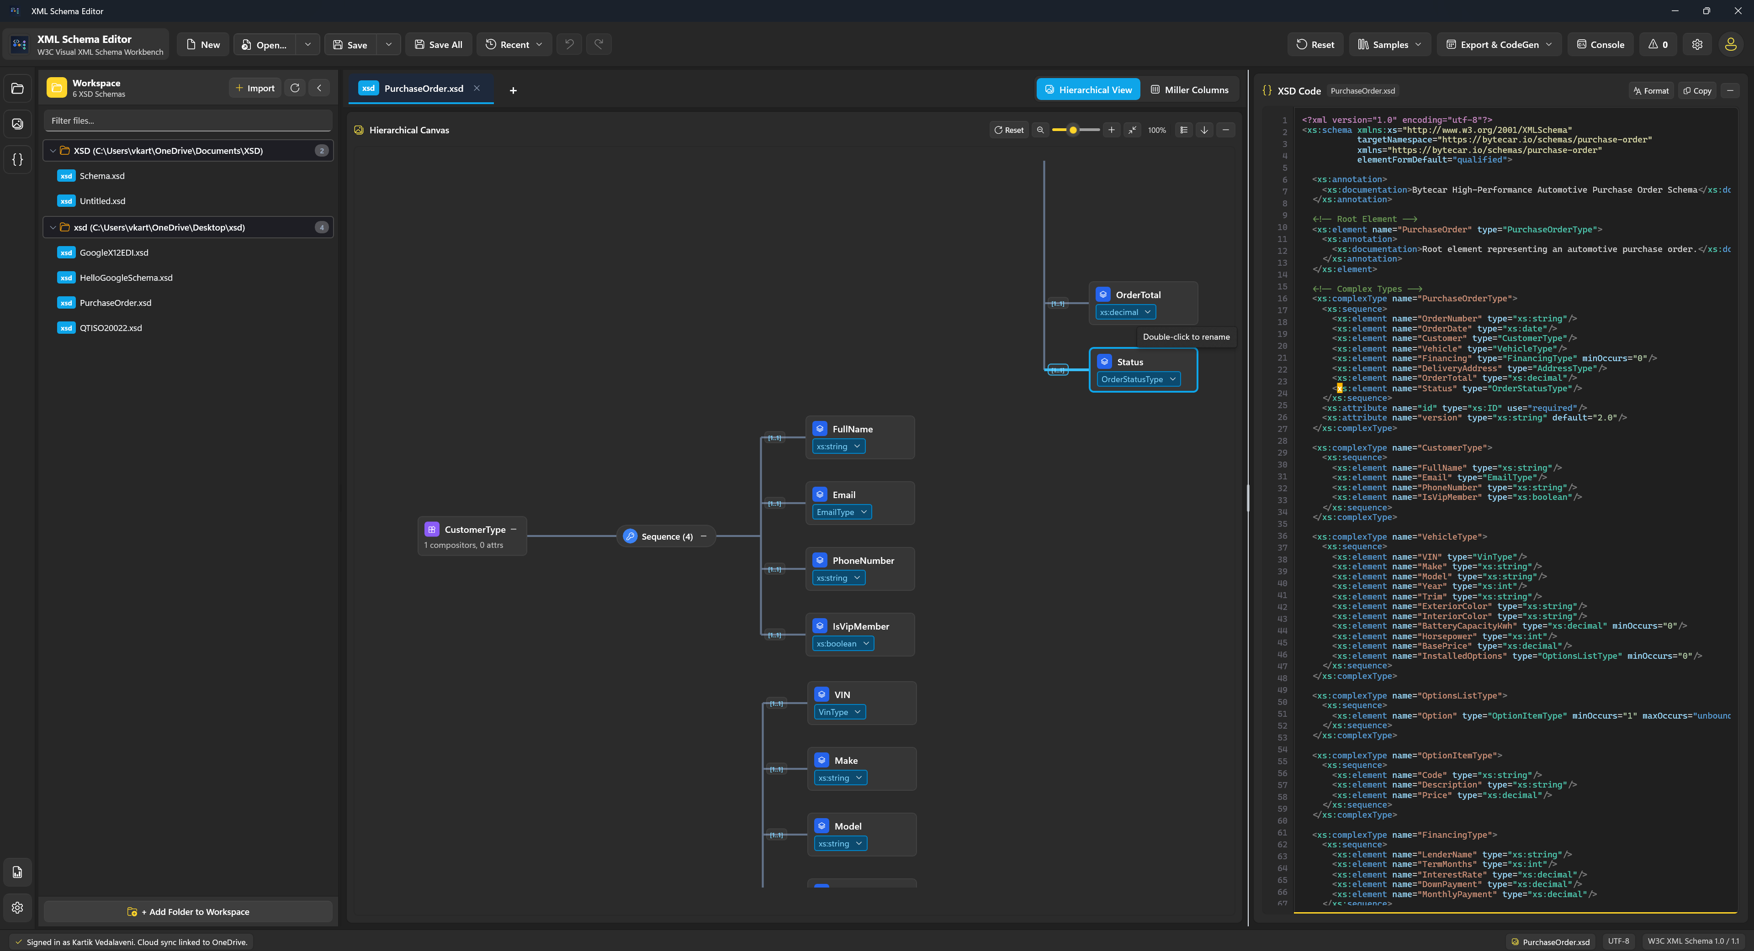Collapse the XSD Documents folder
The image size is (1754, 951).
(53, 150)
